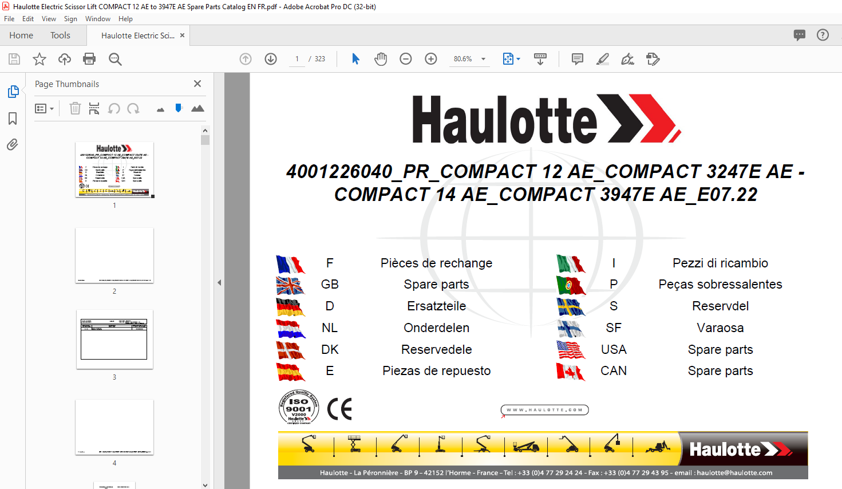Open the Help menu
This screenshot has width=842, height=489.
[125, 19]
